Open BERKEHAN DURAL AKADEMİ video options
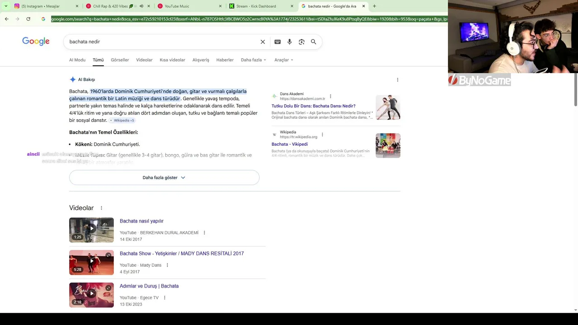 point(204,233)
